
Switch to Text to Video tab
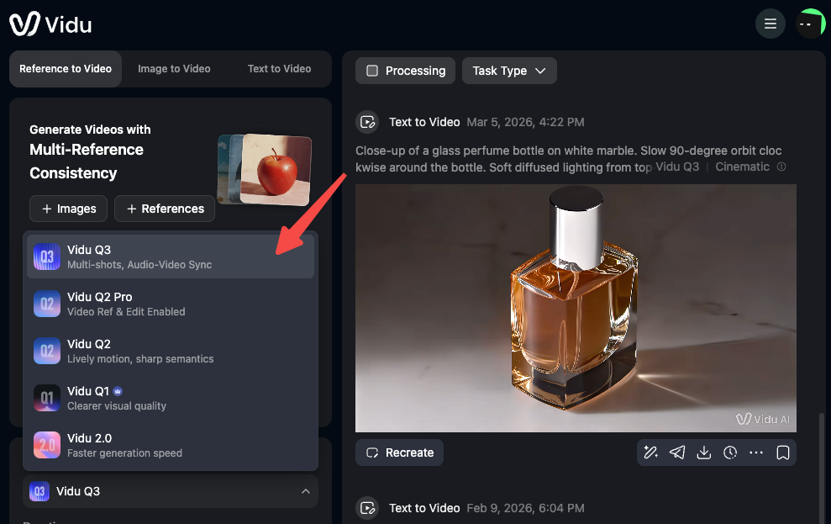279,69
